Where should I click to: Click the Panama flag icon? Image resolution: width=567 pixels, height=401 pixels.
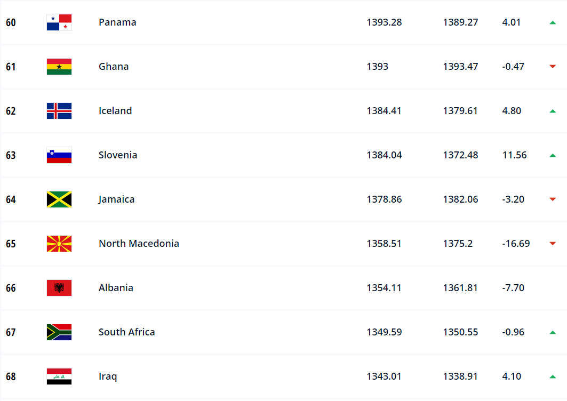pos(59,22)
